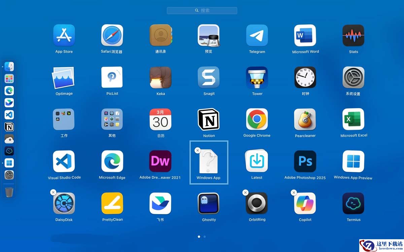Viewport: 404px width, 252px height.
Task: Open PrettyClean
Action: click(112, 203)
